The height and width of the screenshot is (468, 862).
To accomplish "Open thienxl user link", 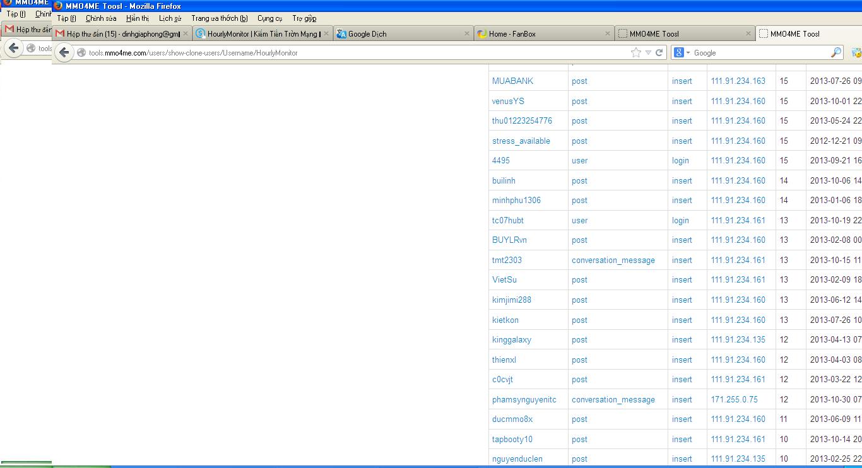I will (x=504, y=360).
